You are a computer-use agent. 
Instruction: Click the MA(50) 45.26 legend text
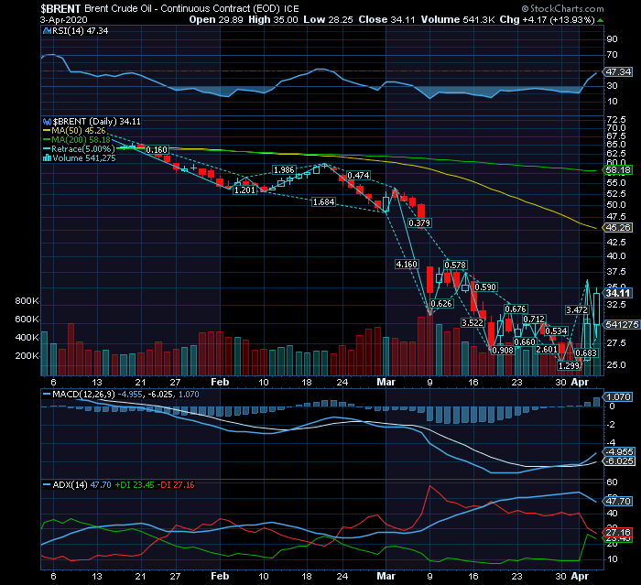79,131
